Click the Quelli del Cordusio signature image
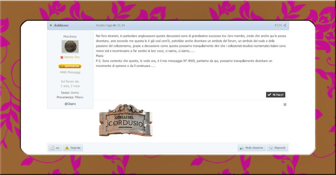Viewport: 336px width, 175px height. click(x=126, y=120)
